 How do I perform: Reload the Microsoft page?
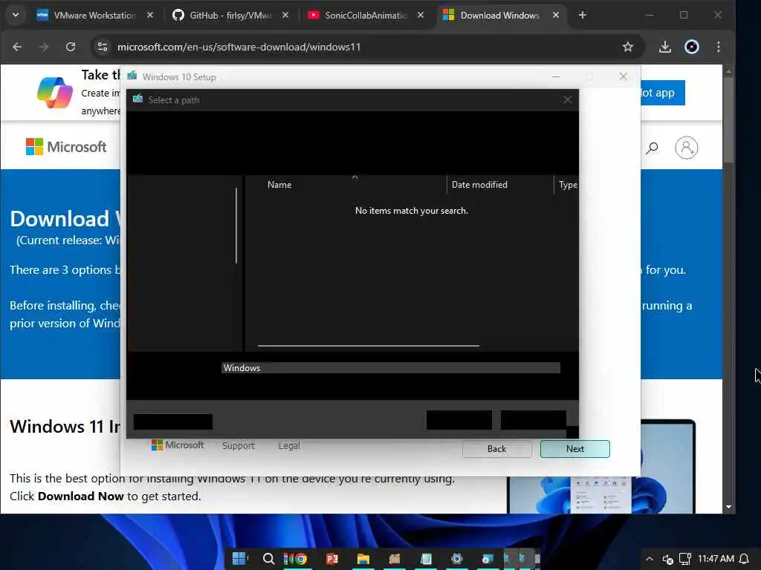tap(71, 47)
